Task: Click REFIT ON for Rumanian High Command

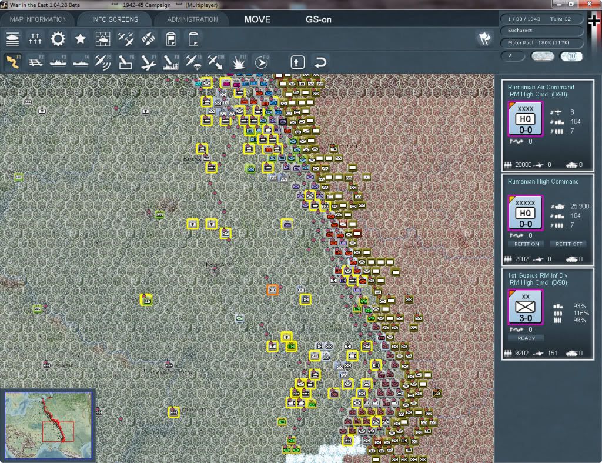Action: pos(526,244)
